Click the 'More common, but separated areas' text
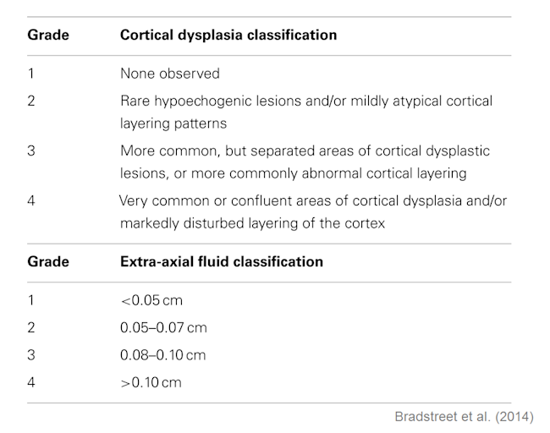 (305, 162)
